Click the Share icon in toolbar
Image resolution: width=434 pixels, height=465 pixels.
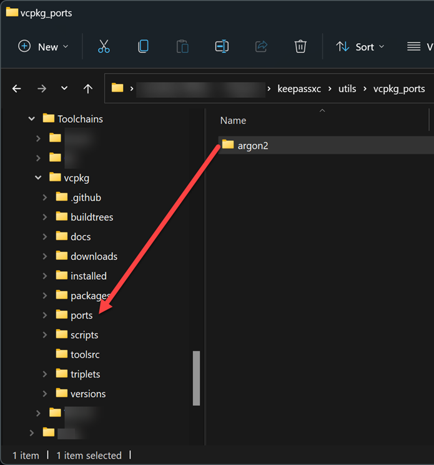[261, 47]
